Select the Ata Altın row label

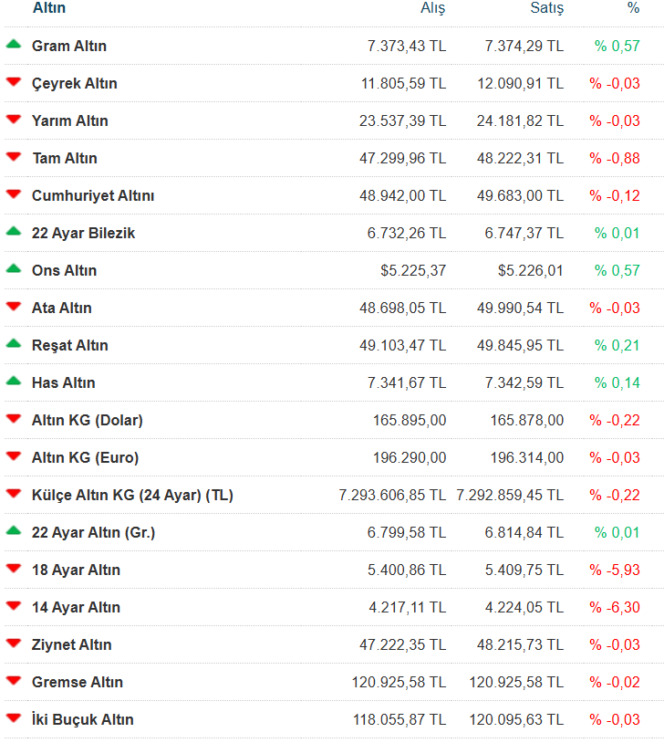[61, 308]
